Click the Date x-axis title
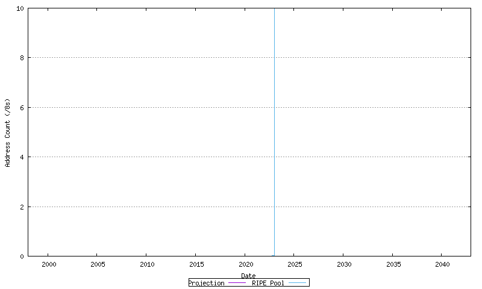482x289 pixels. tap(248, 276)
